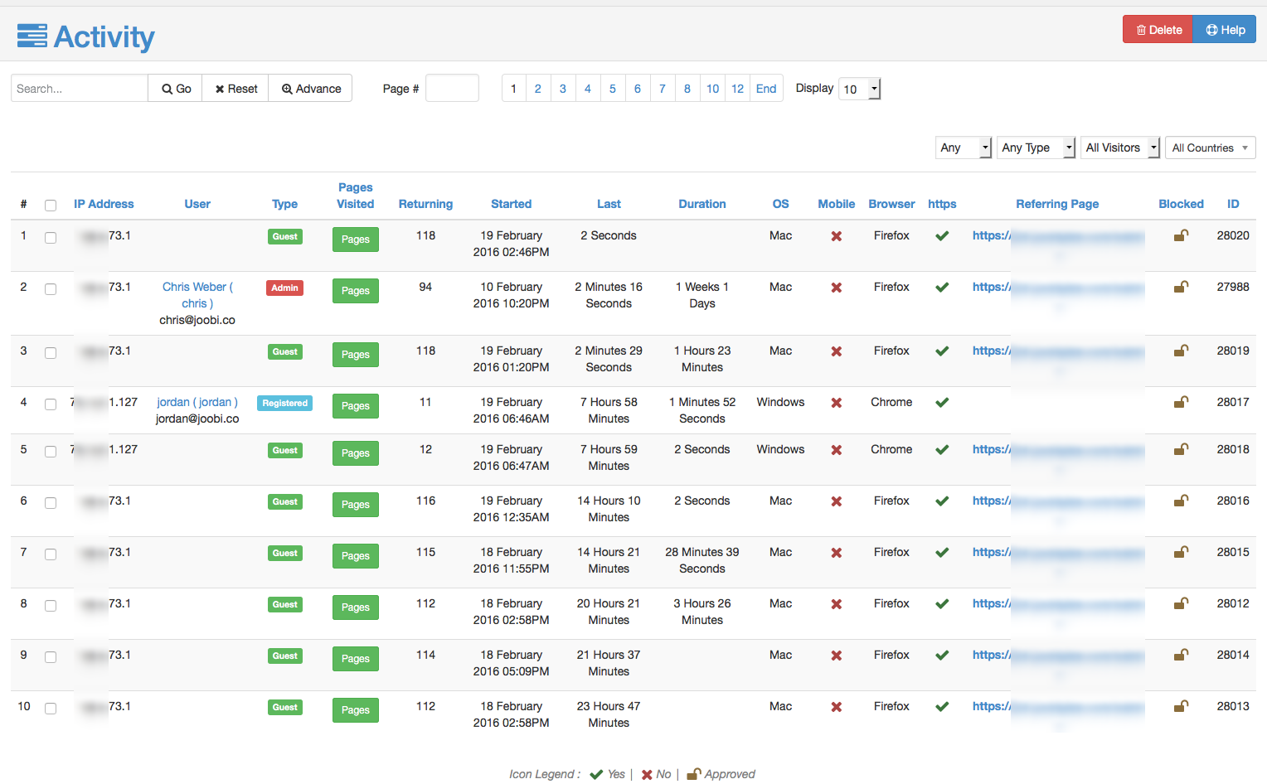1267x784 pixels.
Task: Click the Approved unlock icon in legend
Action: pos(694,774)
